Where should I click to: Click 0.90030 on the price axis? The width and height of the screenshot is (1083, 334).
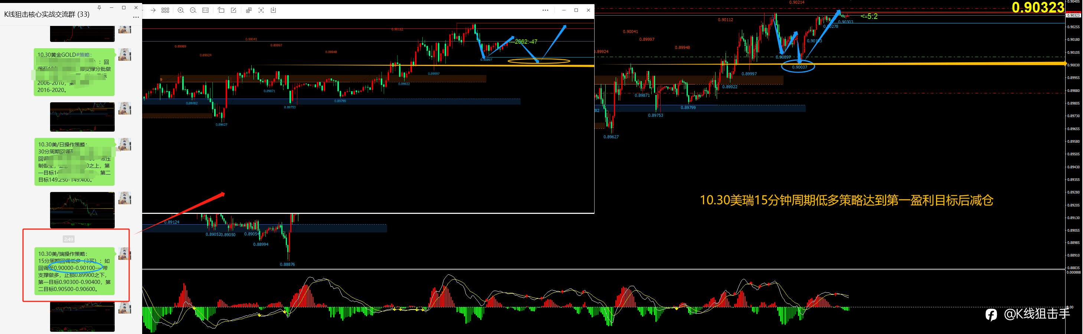click(1074, 65)
